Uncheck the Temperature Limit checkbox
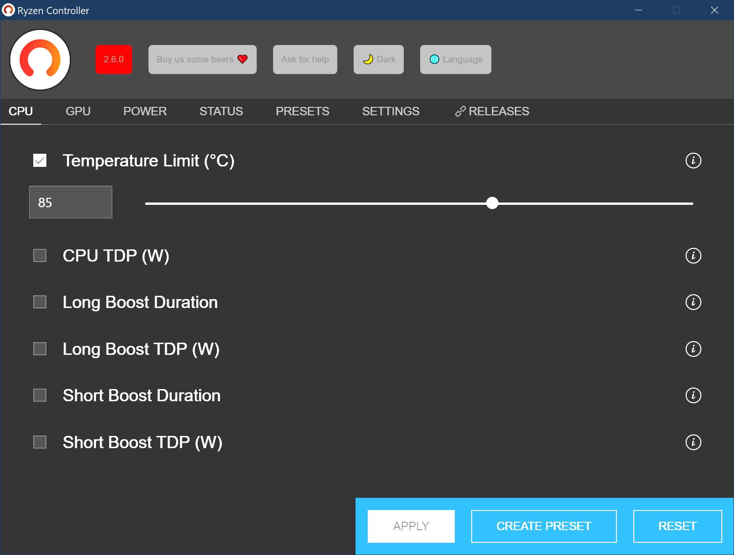The height and width of the screenshot is (555, 734). coord(40,161)
